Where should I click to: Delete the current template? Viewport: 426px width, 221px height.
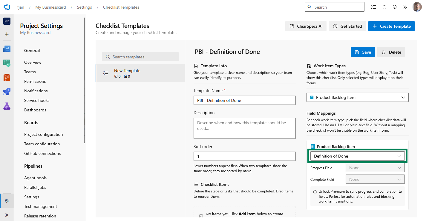tap(391, 52)
